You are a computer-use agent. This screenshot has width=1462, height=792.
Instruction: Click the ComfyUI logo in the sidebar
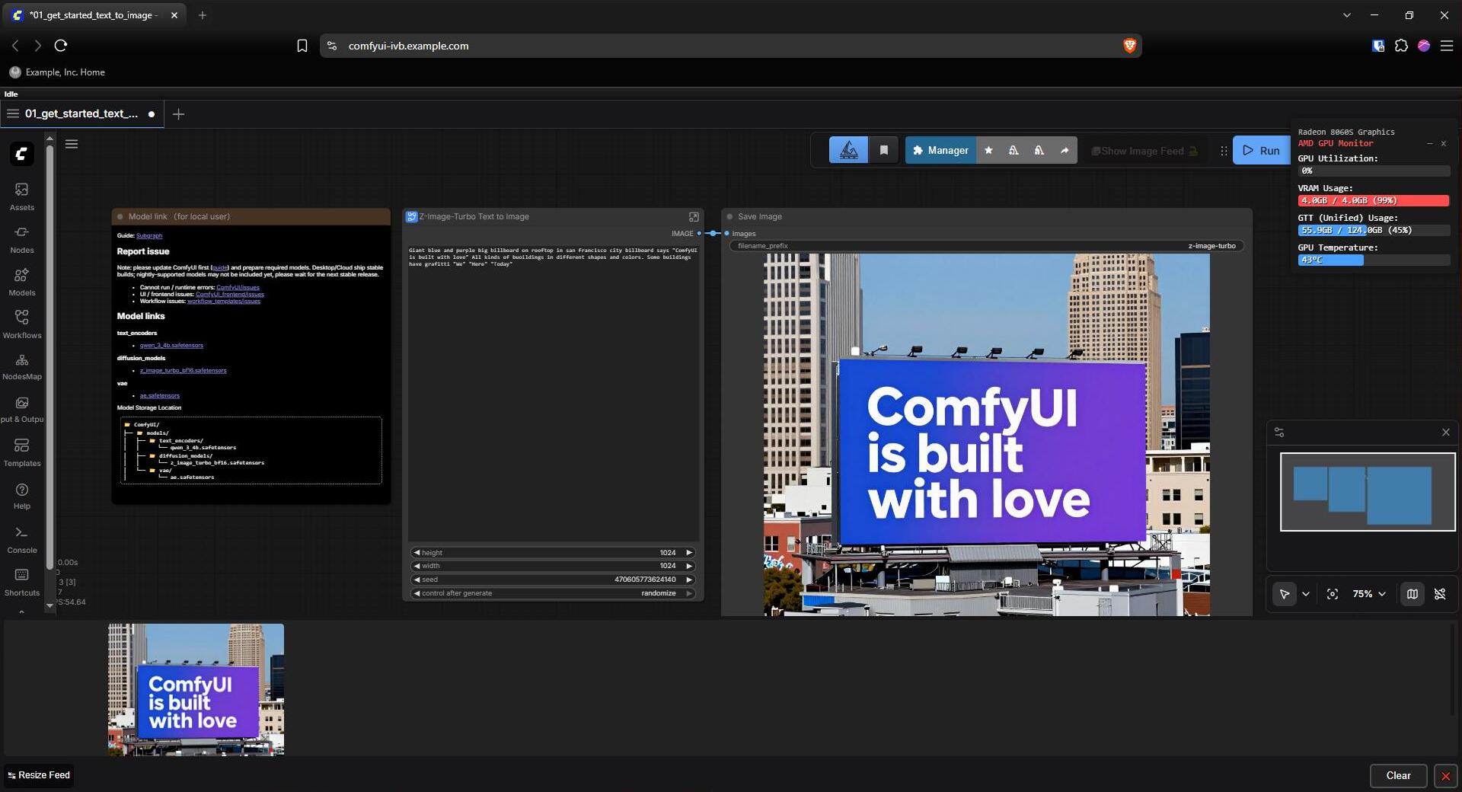tap(21, 154)
